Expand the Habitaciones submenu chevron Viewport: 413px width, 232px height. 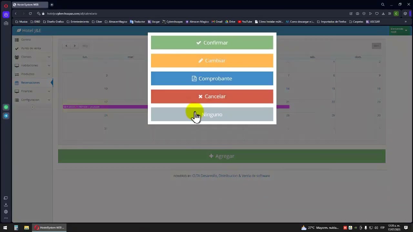(49, 65)
